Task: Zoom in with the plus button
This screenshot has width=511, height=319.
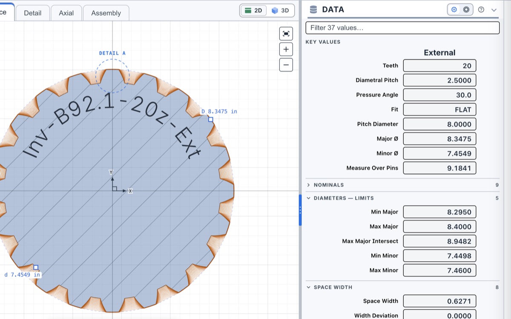Action: [x=286, y=49]
